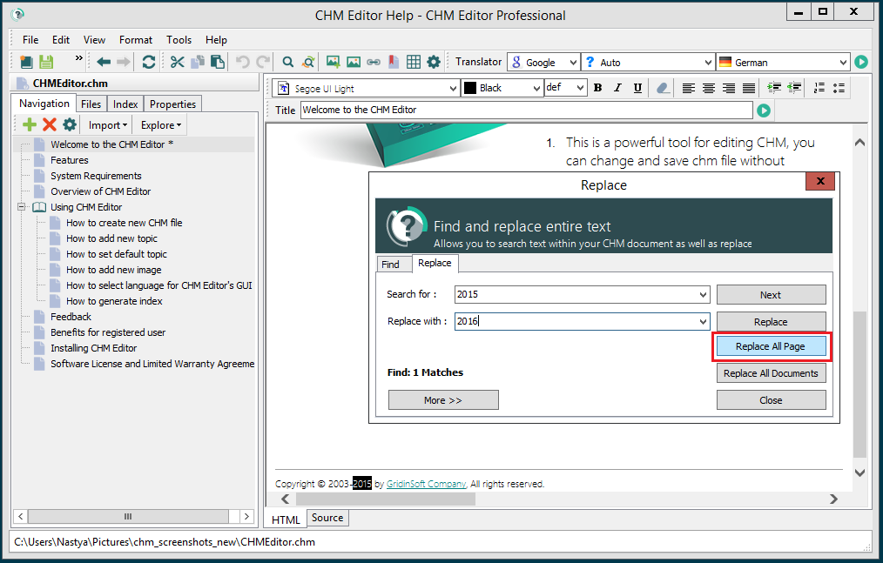883x563 pixels.
Task: Open the Index tab in the navigation panel
Action: pyautogui.click(x=125, y=104)
